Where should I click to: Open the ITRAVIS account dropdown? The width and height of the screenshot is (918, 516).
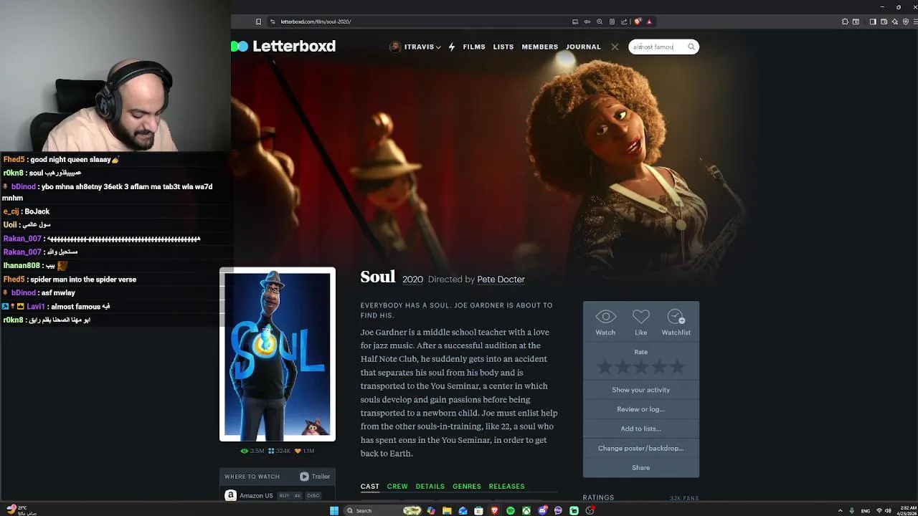[x=415, y=47]
